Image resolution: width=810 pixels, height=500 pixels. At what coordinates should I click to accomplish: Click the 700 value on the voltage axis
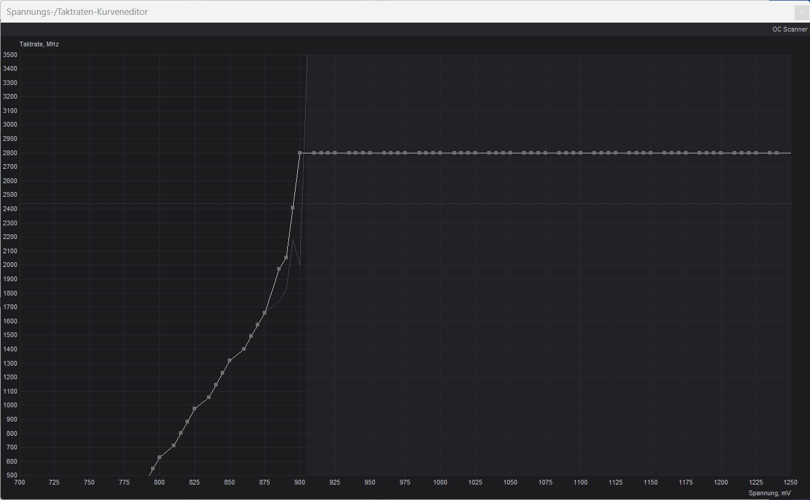pyautogui.click(x=19, y=482)
